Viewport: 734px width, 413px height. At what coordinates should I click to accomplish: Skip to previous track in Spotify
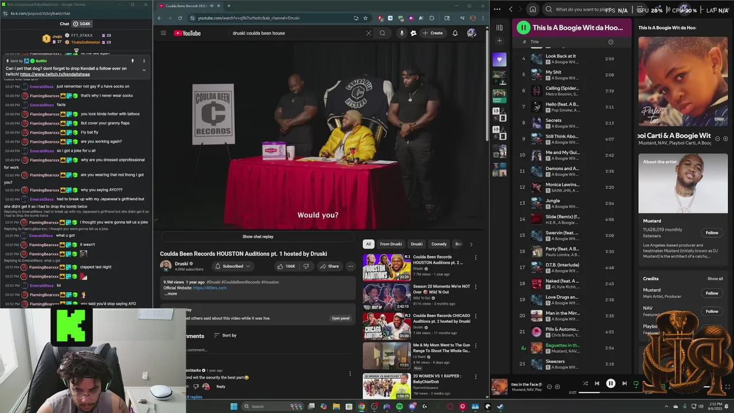pyautogui.click(x=597, y=384)
